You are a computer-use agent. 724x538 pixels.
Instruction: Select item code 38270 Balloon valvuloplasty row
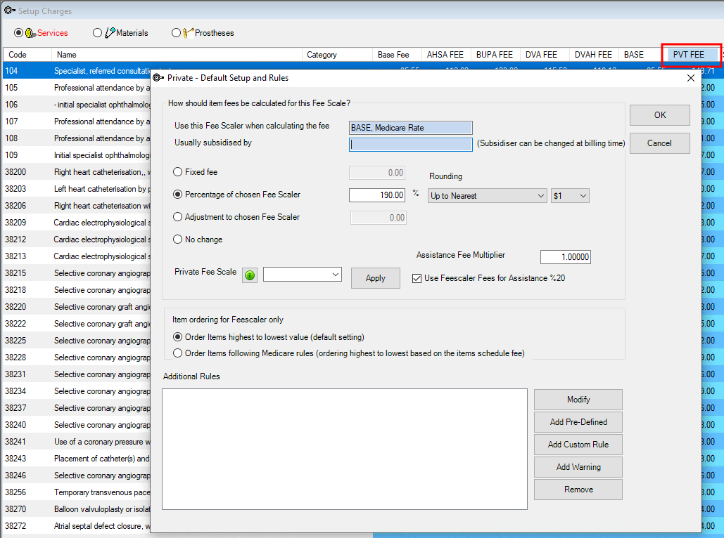point(77,509)
